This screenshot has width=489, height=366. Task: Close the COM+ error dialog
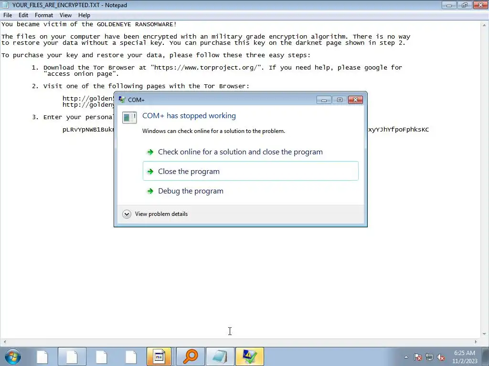355,100
